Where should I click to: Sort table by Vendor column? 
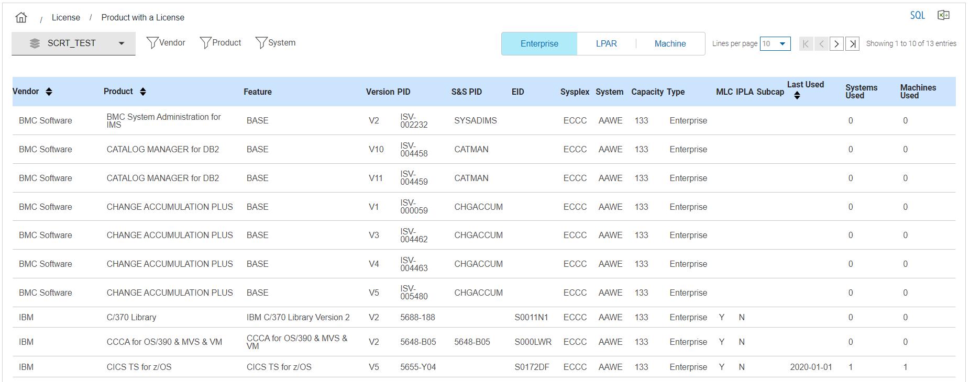(x=49, y=92)
